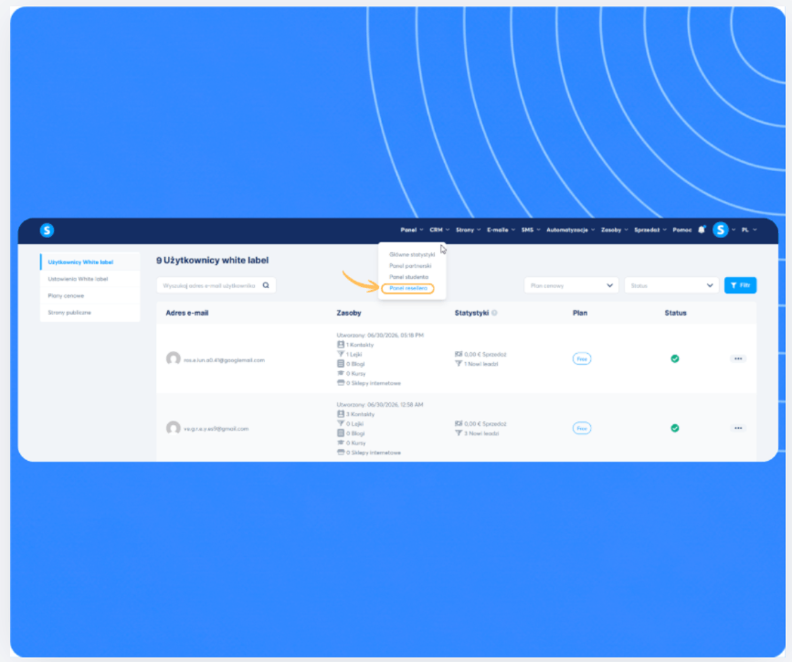Click the Free plan badge for googlemail user
The image size is (792, 662).
[582, 358]
